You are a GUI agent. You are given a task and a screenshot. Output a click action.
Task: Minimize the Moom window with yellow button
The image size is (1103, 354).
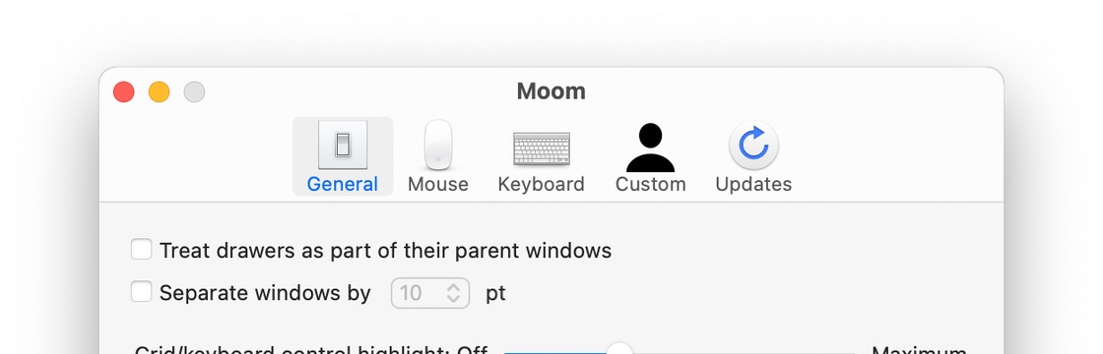click(159, 92)
